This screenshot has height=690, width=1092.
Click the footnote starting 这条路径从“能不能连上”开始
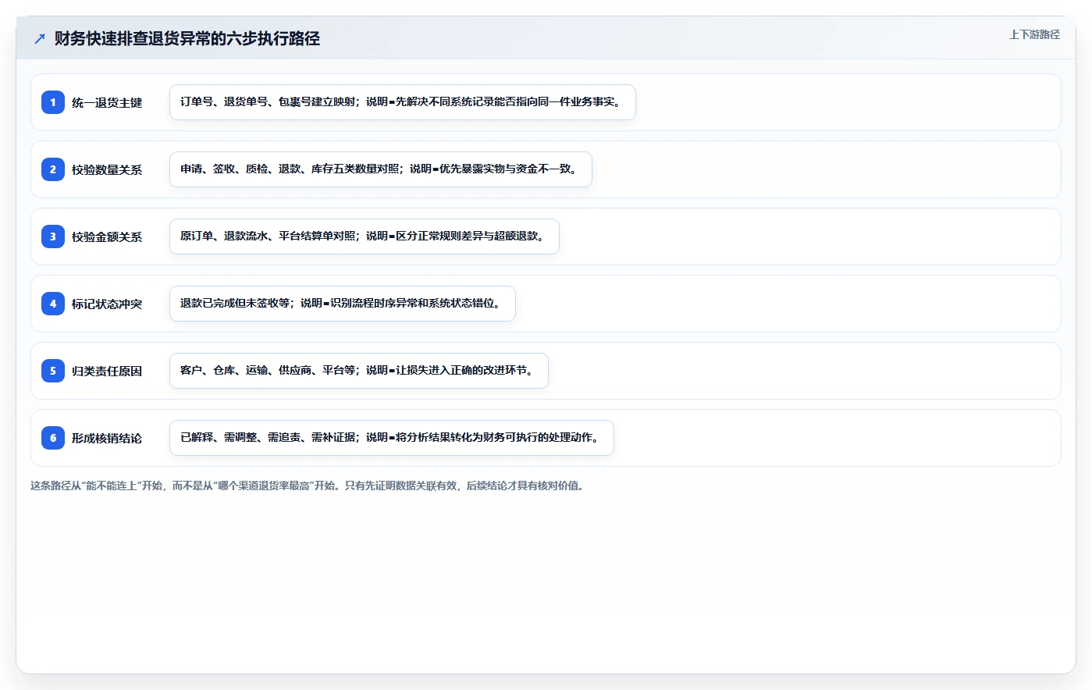pos(308,485)
